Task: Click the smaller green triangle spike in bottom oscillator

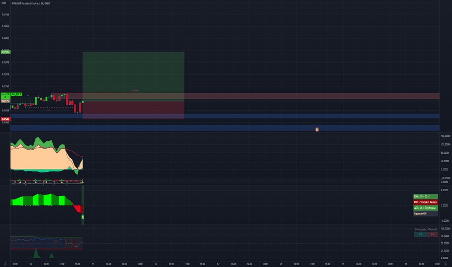Action: 51,255
